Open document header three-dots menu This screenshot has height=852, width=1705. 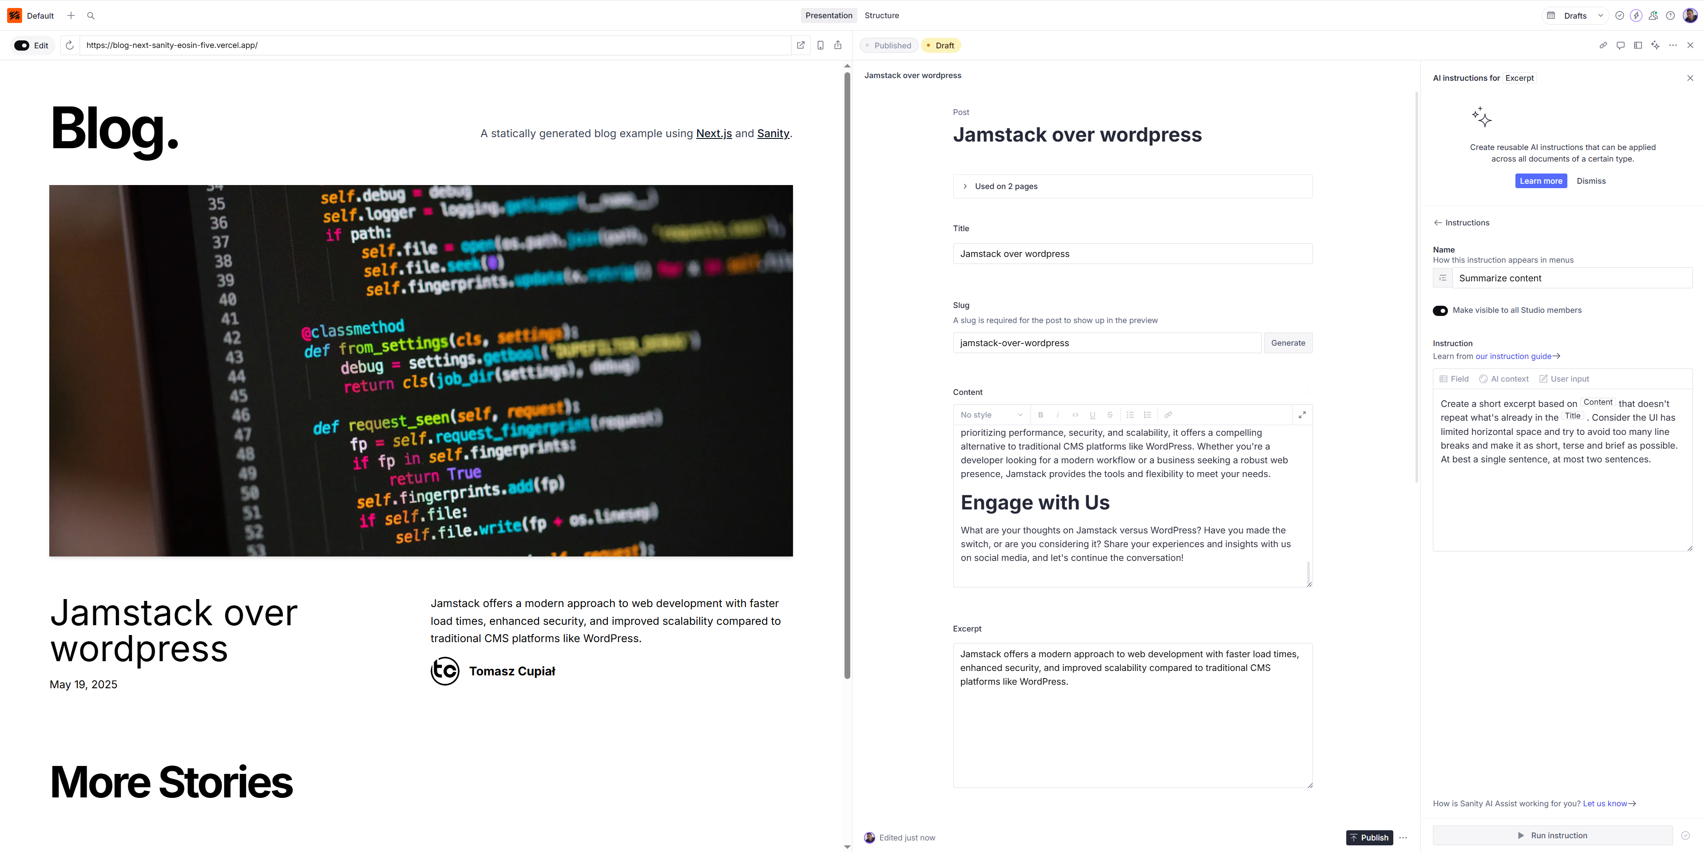click(1673, 45)
